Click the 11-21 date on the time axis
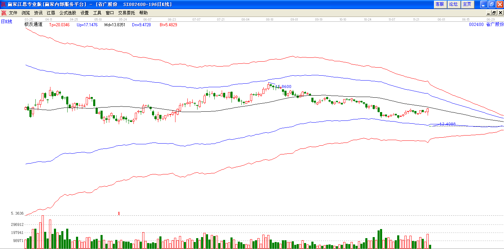 [x=416, y=20]
